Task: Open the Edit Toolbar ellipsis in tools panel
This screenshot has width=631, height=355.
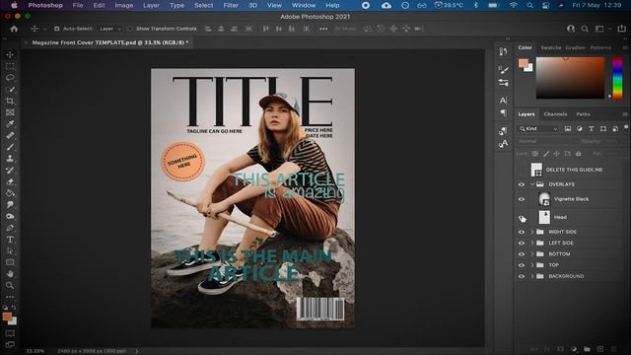Action: pos(10,297)
